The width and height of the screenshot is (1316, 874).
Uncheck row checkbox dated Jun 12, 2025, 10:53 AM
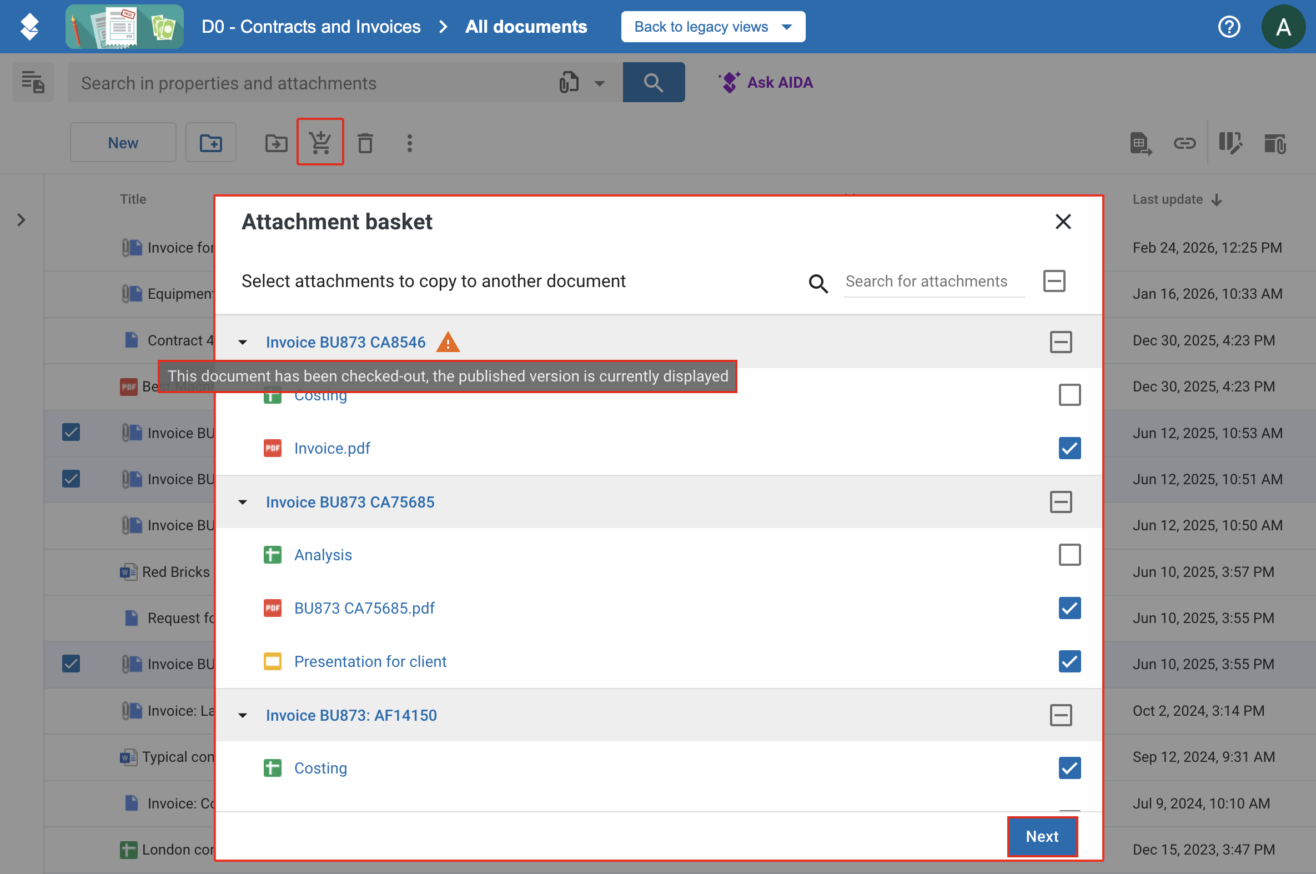click(x=71, y=433)
